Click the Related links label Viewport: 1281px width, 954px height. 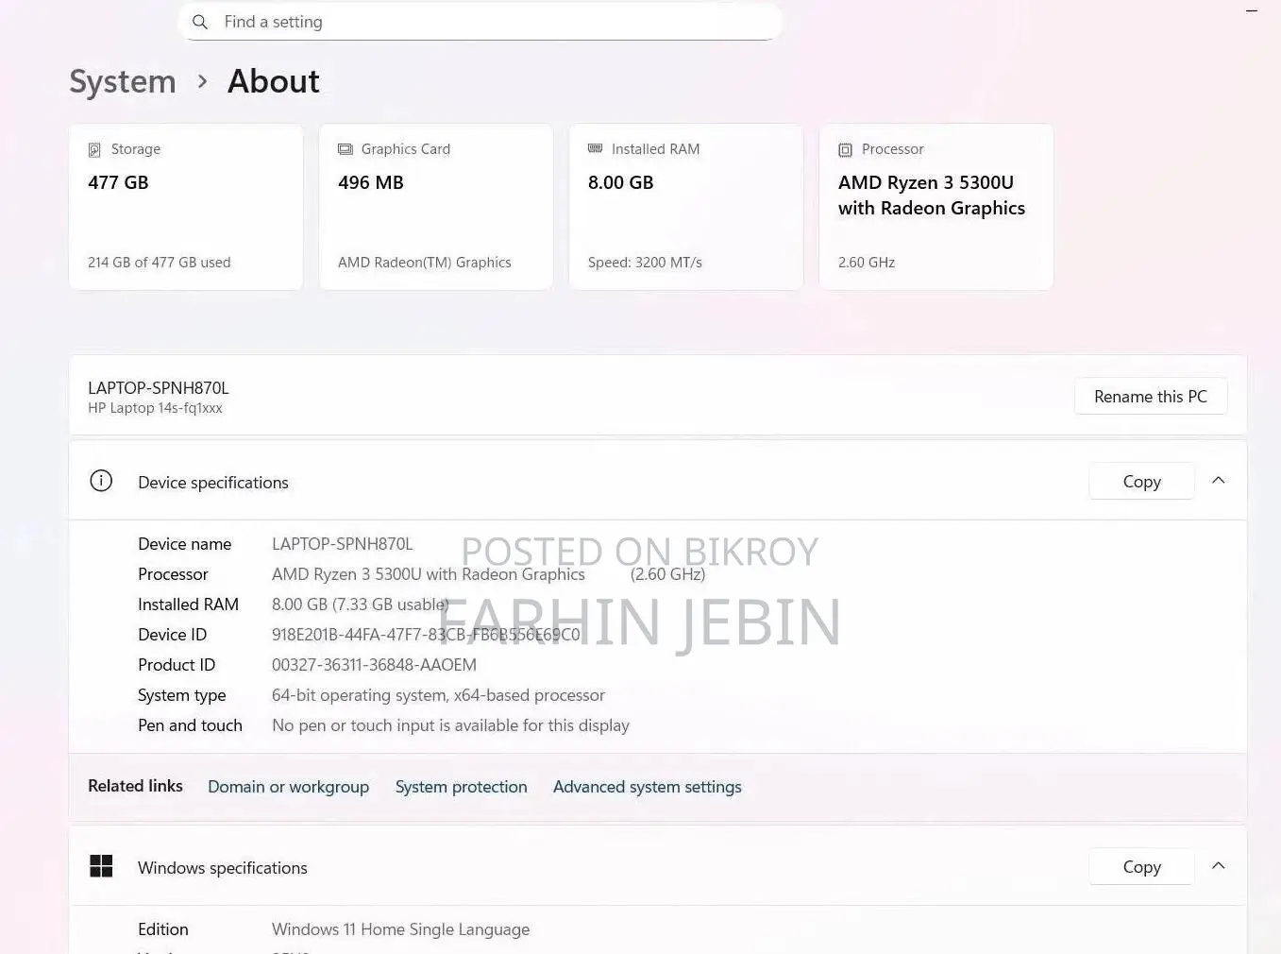point(135,786)
